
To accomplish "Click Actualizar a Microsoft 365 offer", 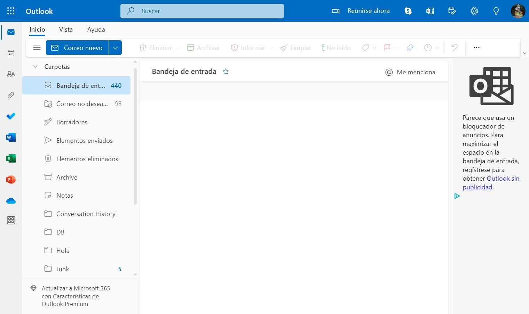I will pyautogui.click(x=76, y=296).
